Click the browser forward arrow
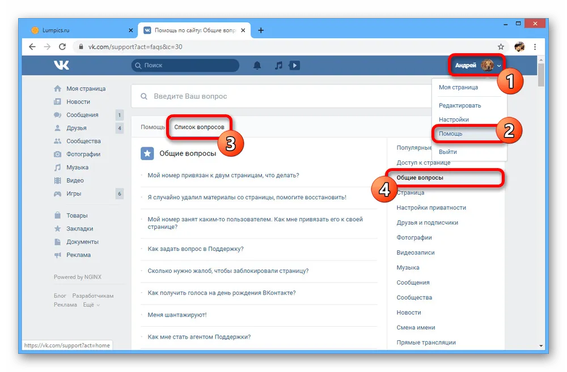Viewport: 567px width, 372px height. pos(47,46)
